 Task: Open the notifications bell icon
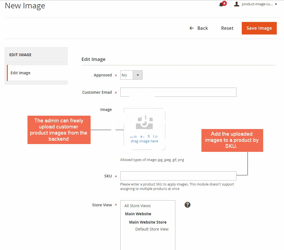point(221,5)
